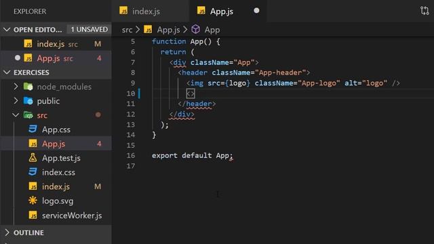
Task: Click the closing div tag on line 12
Action: (x=182, y=115)
